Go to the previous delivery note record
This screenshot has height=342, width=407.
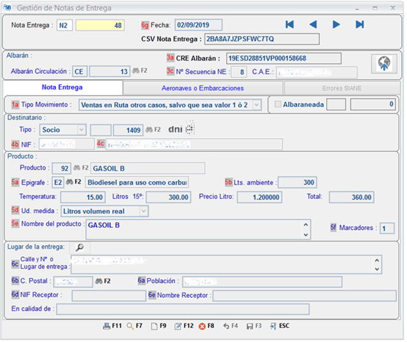pyautogui.click(x=313, y=25)
